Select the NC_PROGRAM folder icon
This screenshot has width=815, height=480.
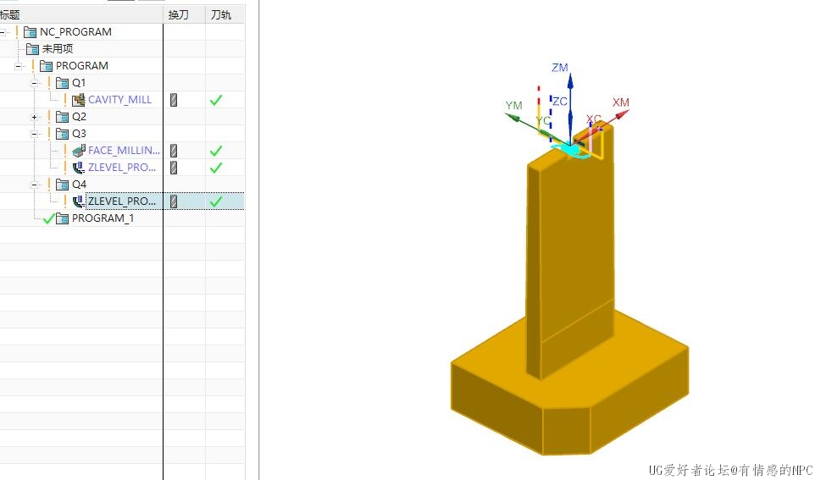[x=30, y=32]
